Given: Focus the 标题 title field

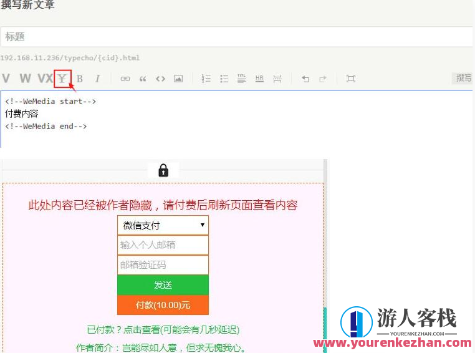Looking at the screenshot, I should pos(237,37).
